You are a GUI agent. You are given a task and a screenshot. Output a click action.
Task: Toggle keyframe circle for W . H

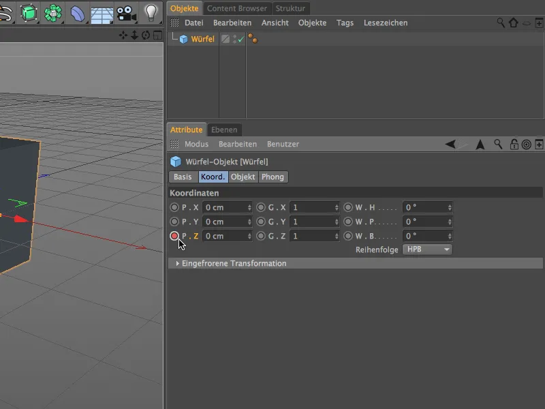tap(348, 208)
